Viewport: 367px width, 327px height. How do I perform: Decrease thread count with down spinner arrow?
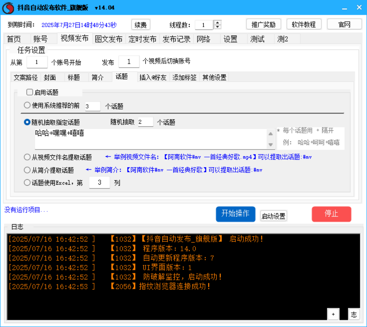217,27
